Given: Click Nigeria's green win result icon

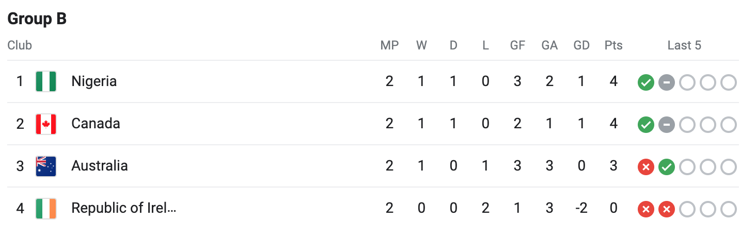Looking at the screenshot, I should 646,82.
